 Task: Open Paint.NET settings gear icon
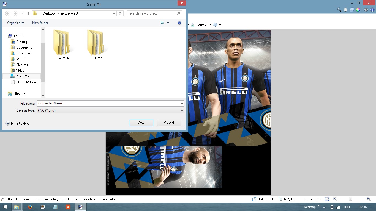(366, 10)
